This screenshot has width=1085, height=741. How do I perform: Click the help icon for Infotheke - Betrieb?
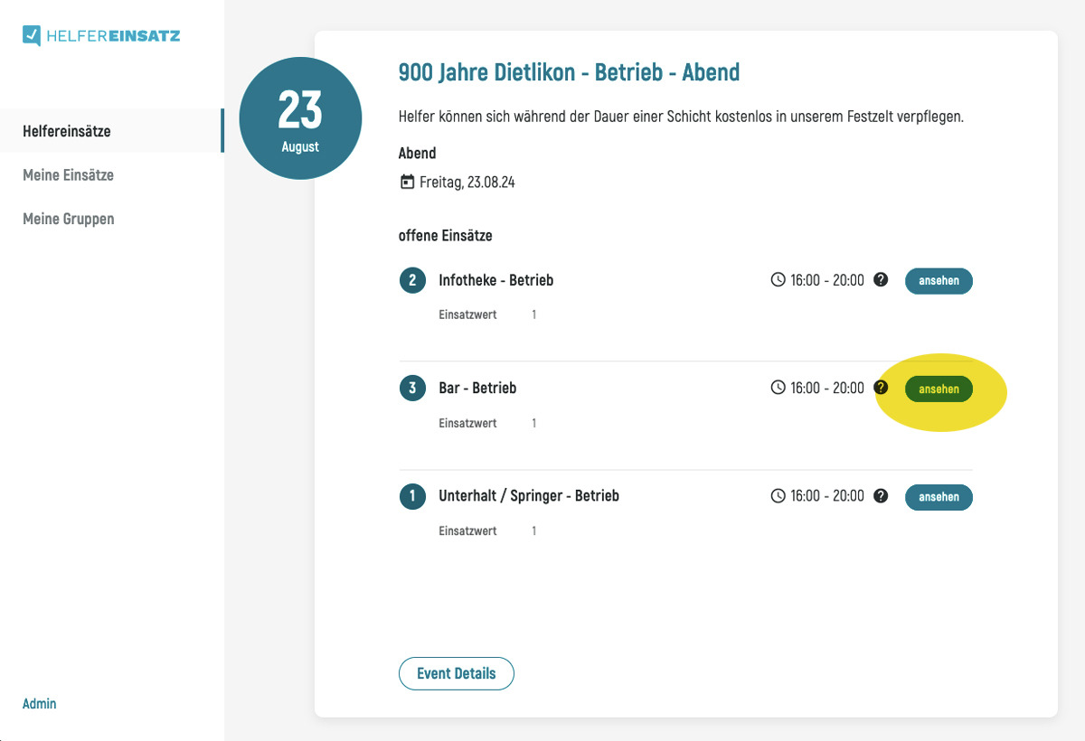[x=882, y=280]
